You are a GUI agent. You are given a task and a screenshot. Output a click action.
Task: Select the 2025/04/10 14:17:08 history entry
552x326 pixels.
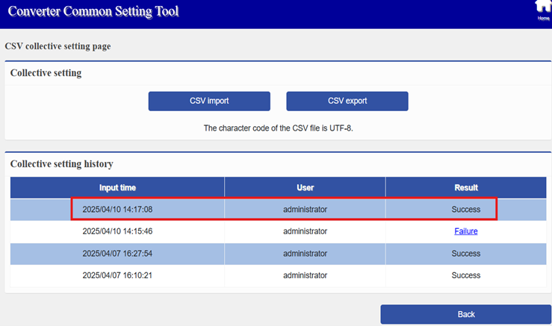pyautogui.click(x=118, y=210)
